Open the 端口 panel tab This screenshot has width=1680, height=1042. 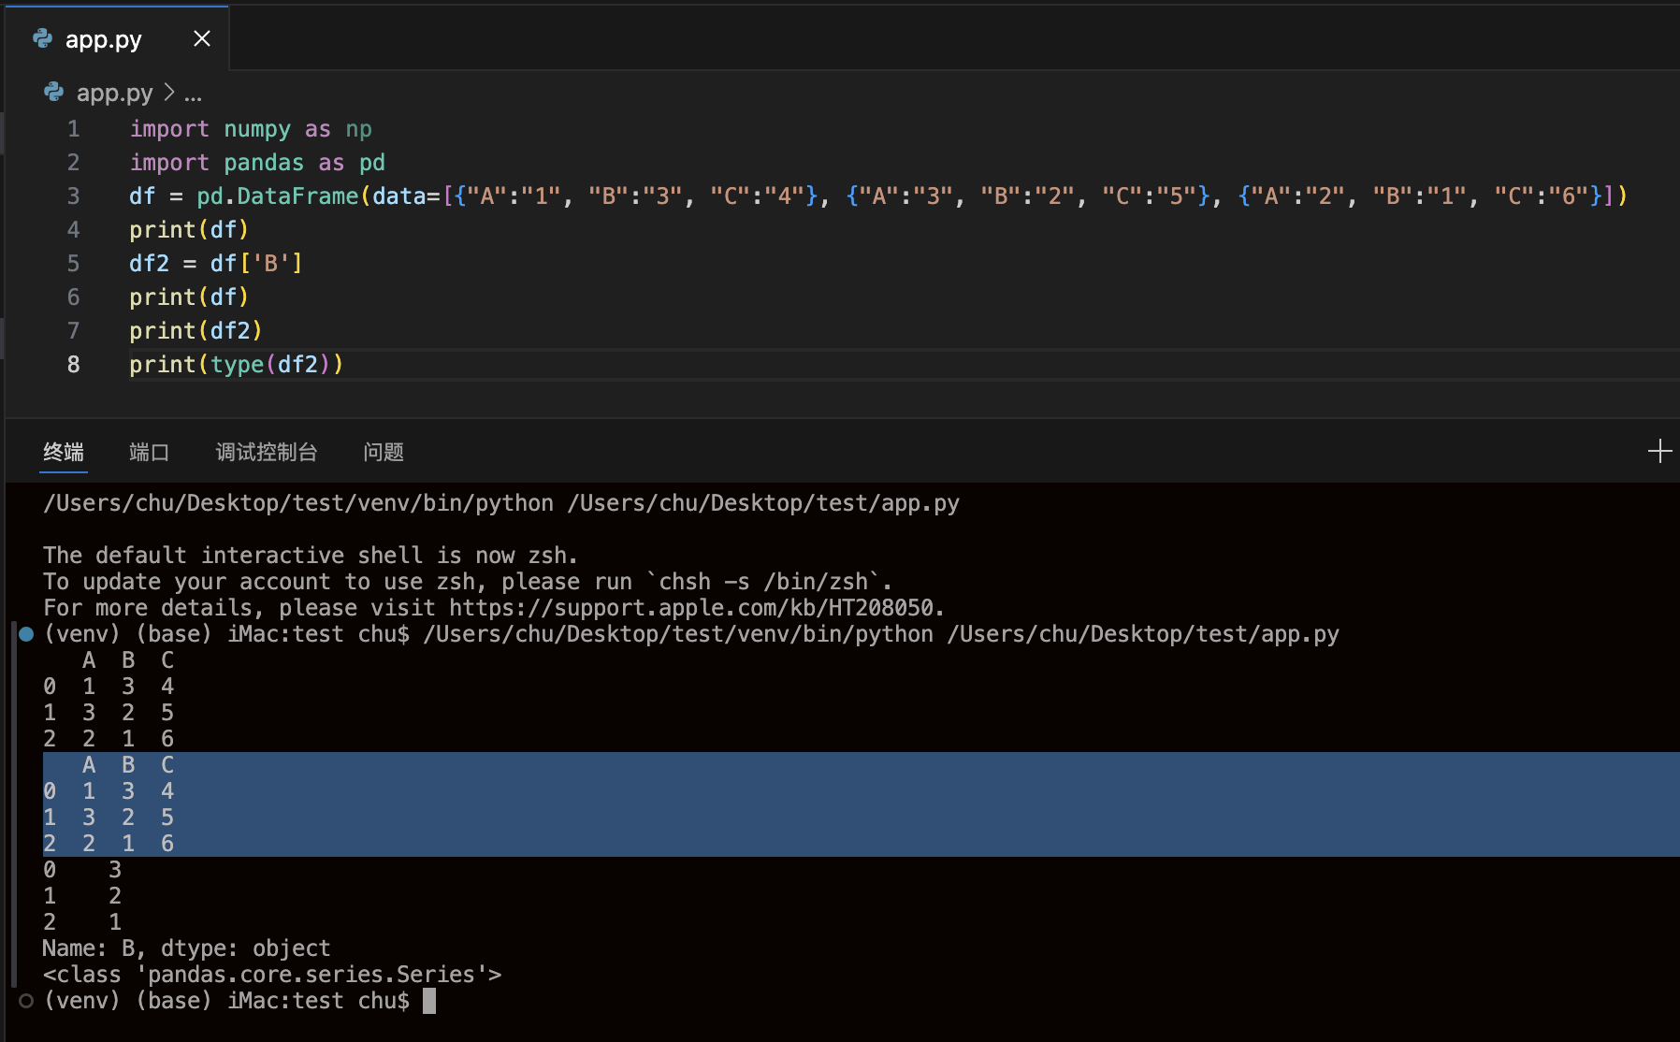tap(149, 453)
